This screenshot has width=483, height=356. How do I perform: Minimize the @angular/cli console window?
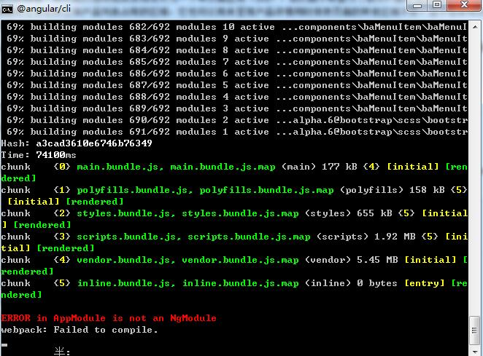pos(417,5)
